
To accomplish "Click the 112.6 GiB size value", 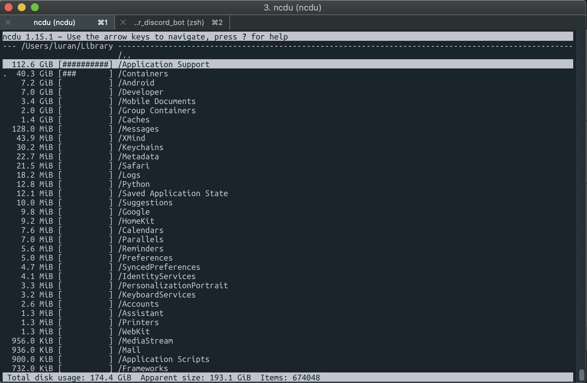I will [x=32, y=64].
